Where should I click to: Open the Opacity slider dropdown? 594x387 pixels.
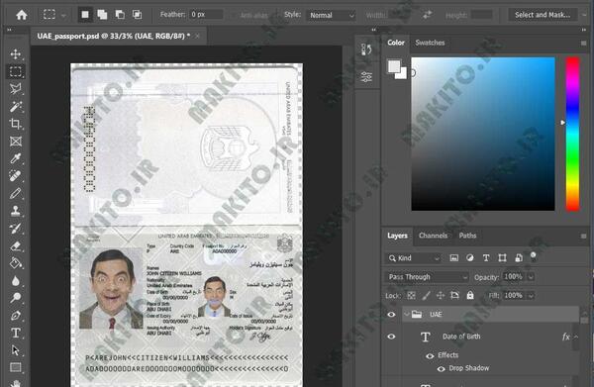pos(531,277)
